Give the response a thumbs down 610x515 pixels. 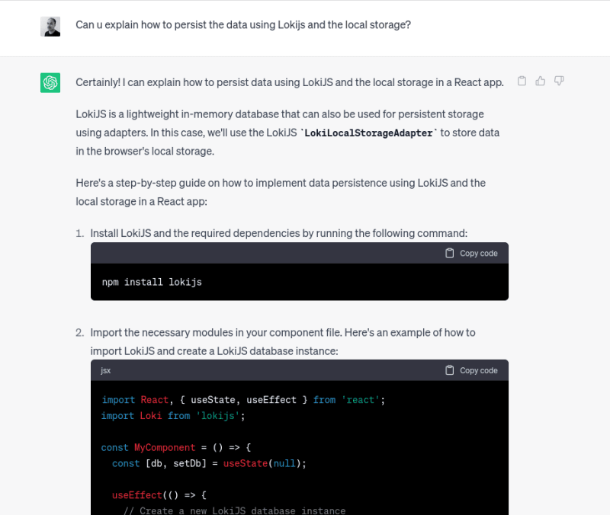pyautogui.click(x=559, y=81)
